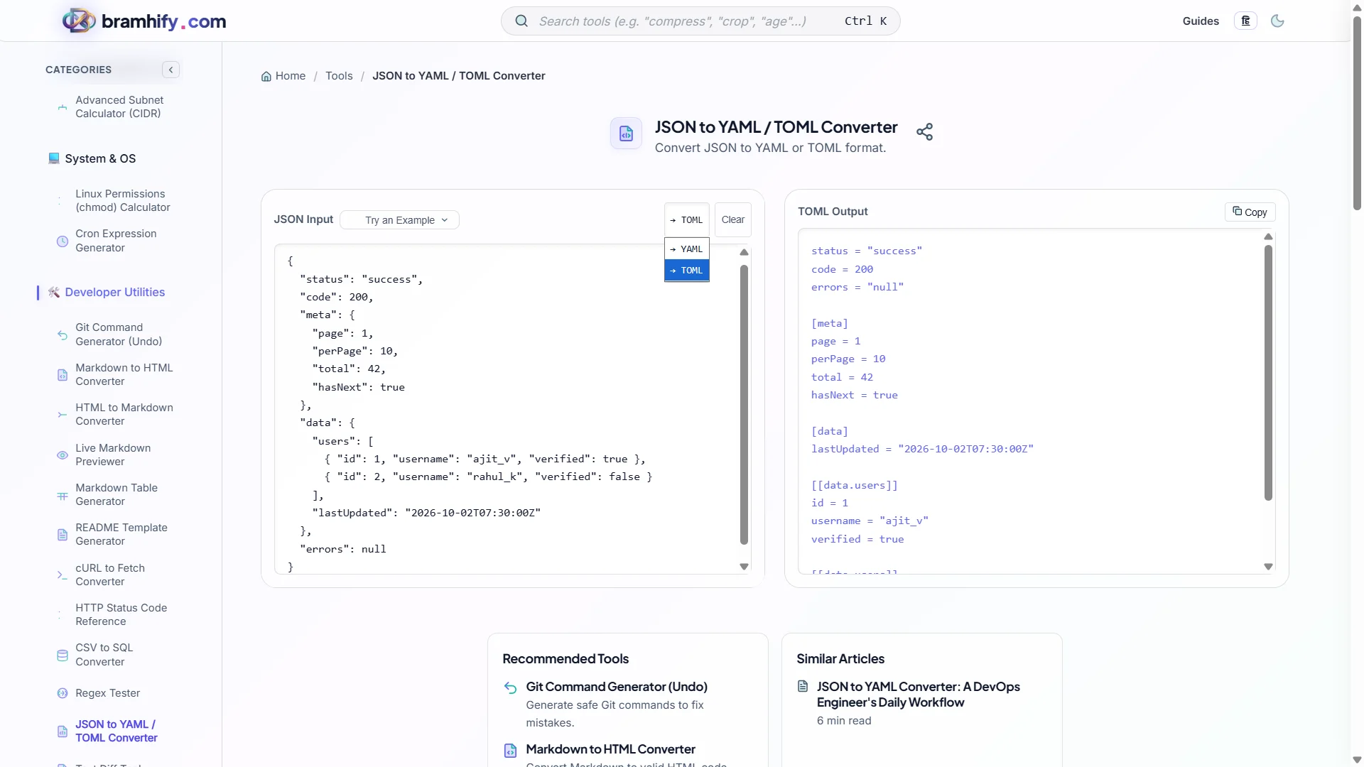1364x767 pixels.
Task: Click the recommended Git Command Generator icon
Action: coord(510,687)
